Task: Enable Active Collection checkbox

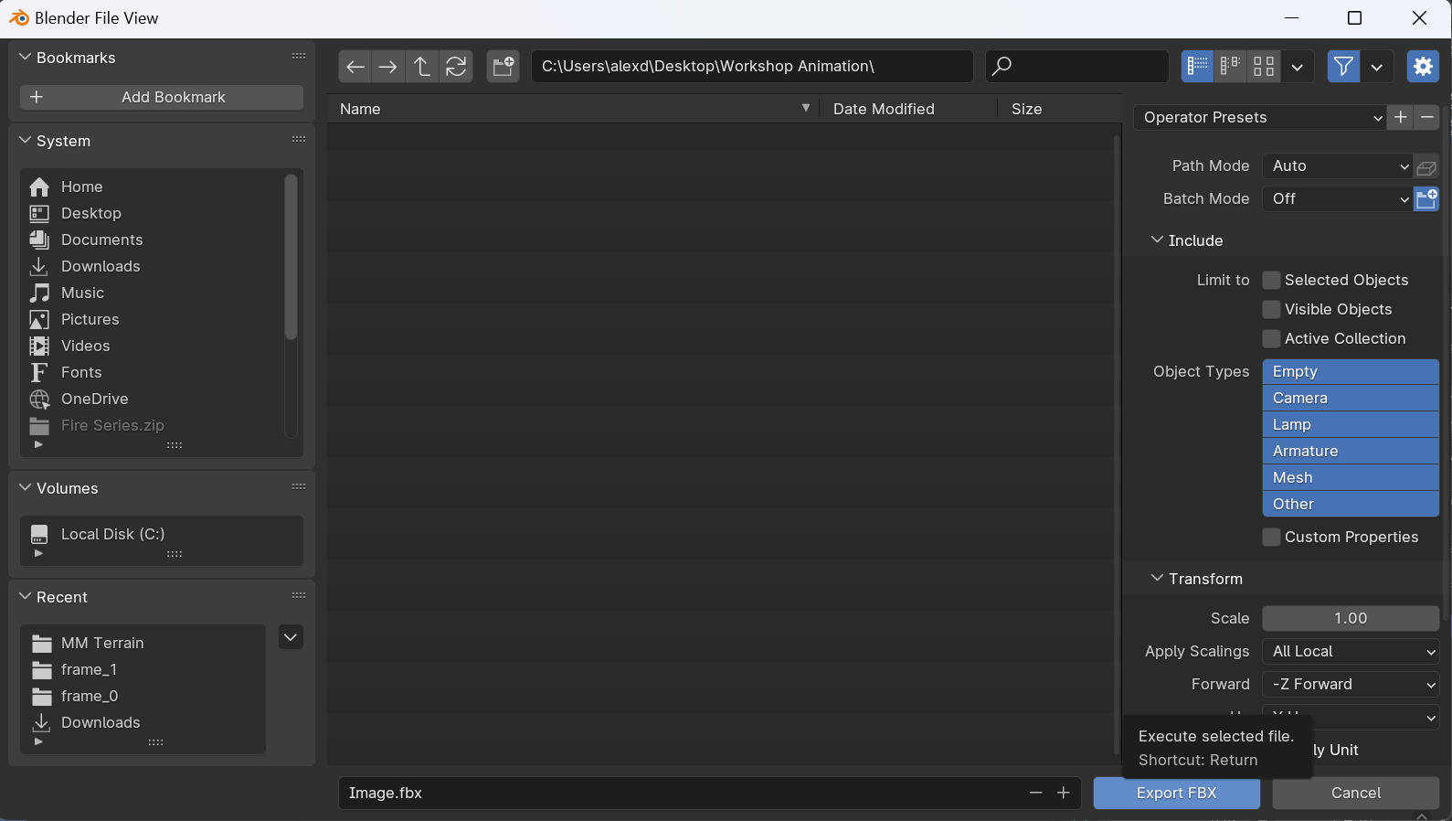Action: click(x=1271, y=338)
